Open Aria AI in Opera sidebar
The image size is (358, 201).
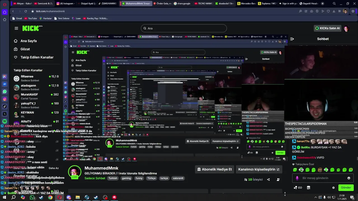pyautogui.click(x=4, y=76)
